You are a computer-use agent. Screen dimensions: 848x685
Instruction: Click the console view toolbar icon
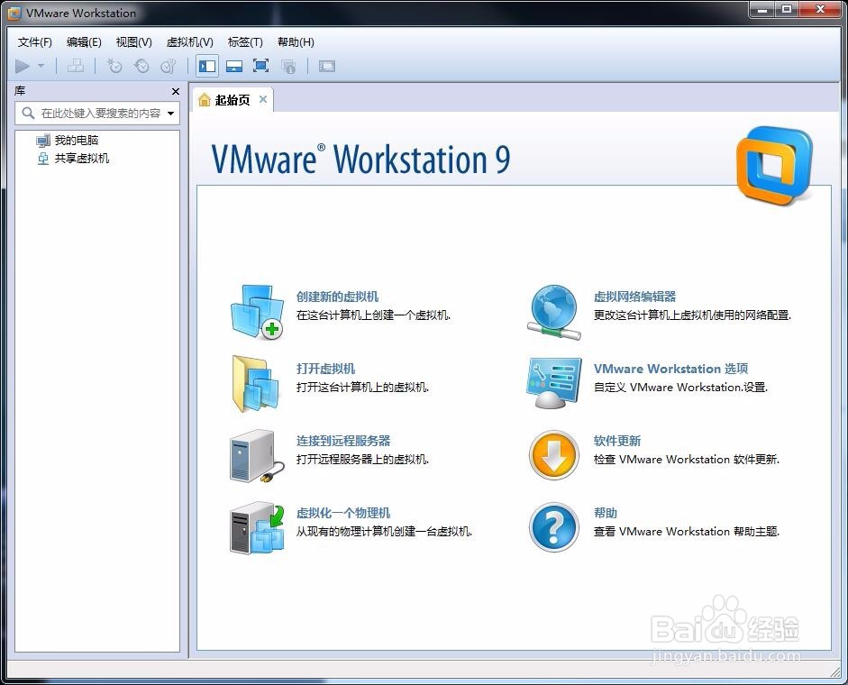click(326, 66)
